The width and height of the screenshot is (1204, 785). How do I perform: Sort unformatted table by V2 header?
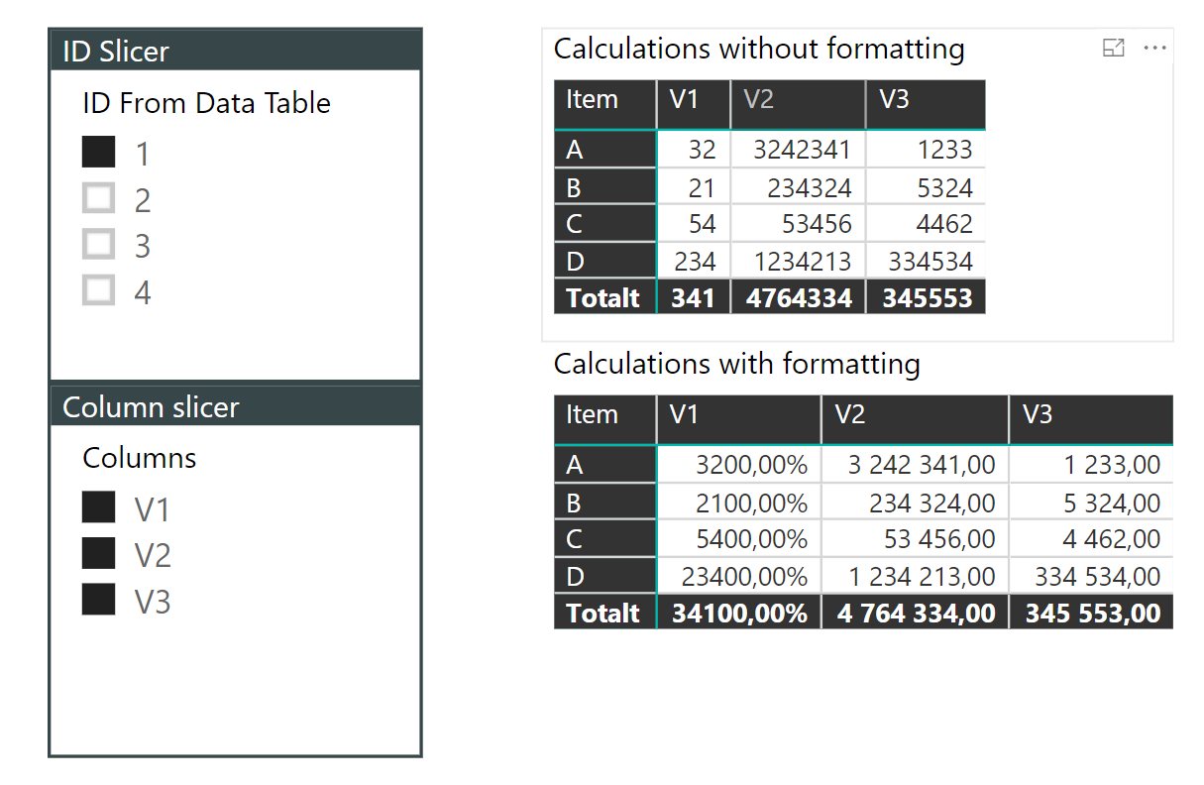pyautogui.click(x=799, y=103)
